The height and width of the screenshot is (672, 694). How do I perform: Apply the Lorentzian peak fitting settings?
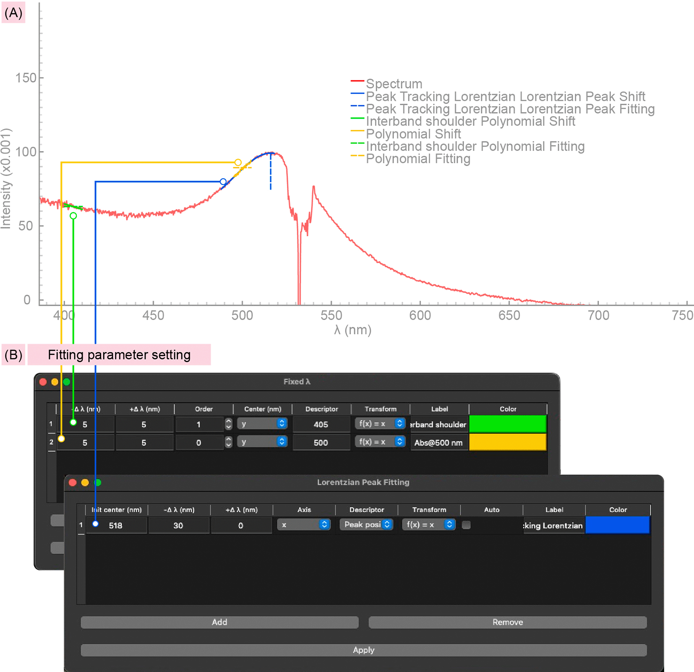[363, 650]
